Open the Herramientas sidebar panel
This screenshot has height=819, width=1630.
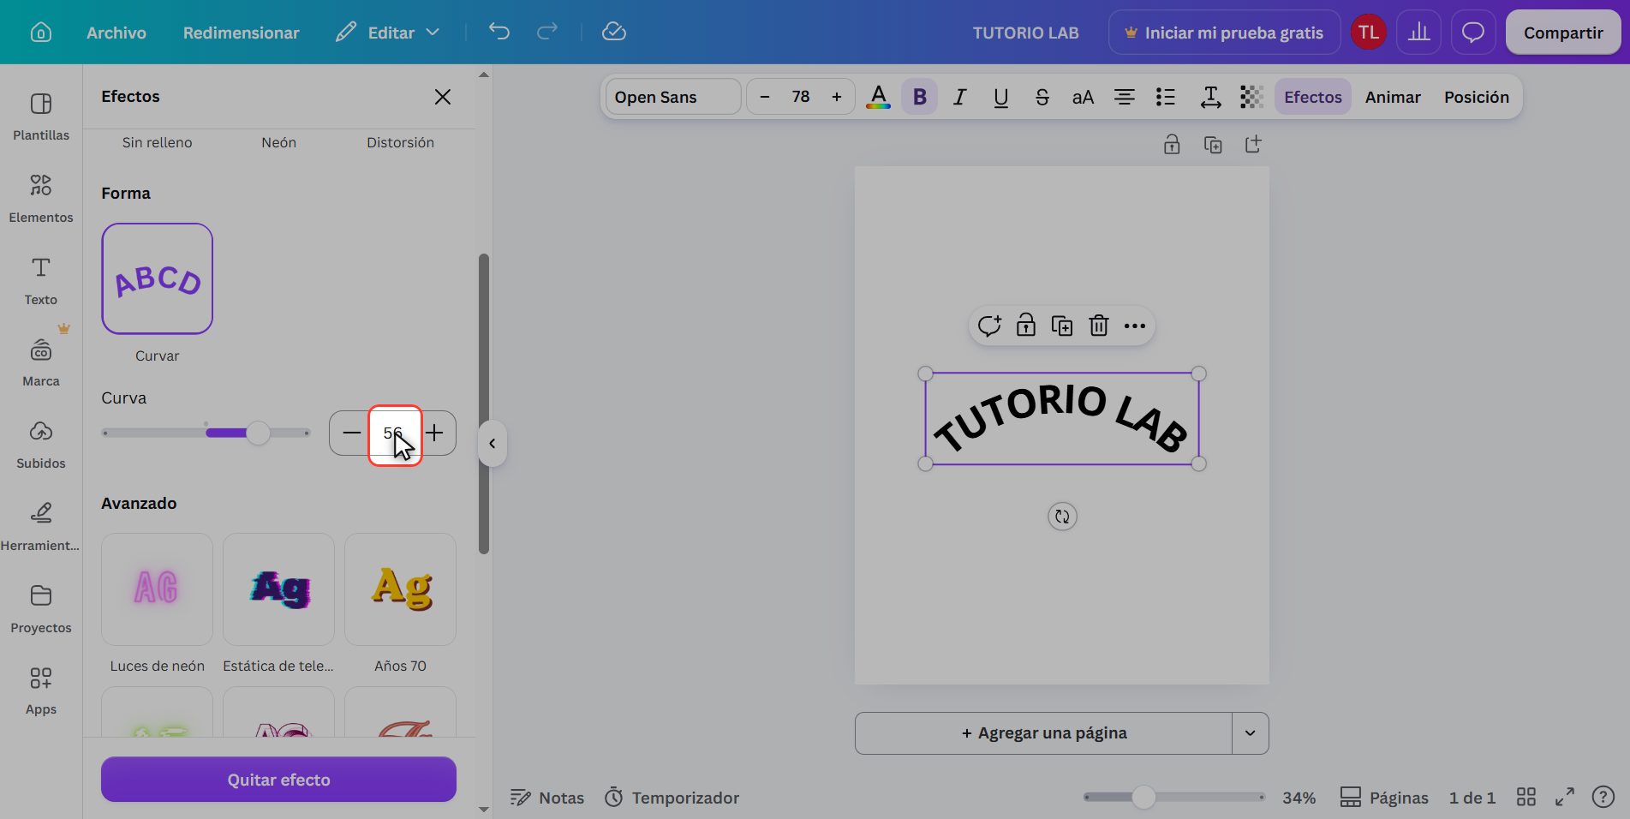point(40,526)
